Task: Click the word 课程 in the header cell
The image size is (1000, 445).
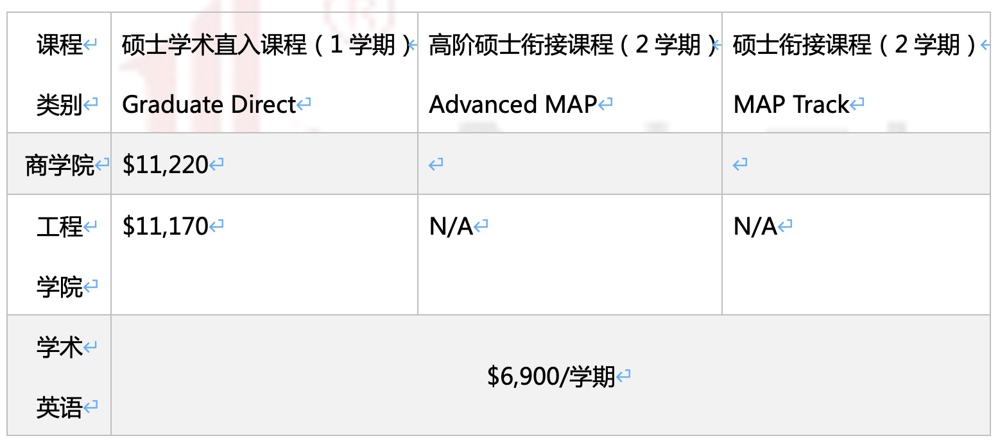Action: point(60,46)
